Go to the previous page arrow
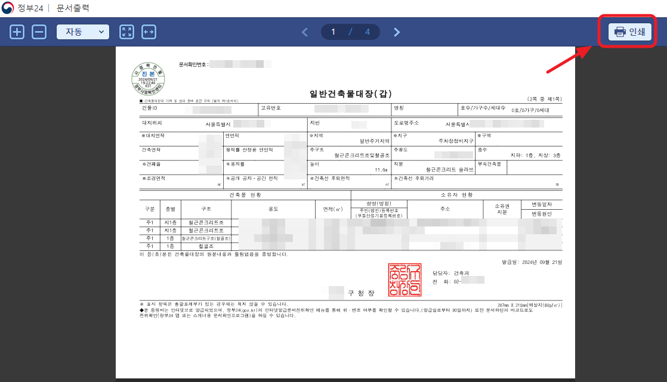The height and width of the screenshot is (382, 667). pos(305,32)
